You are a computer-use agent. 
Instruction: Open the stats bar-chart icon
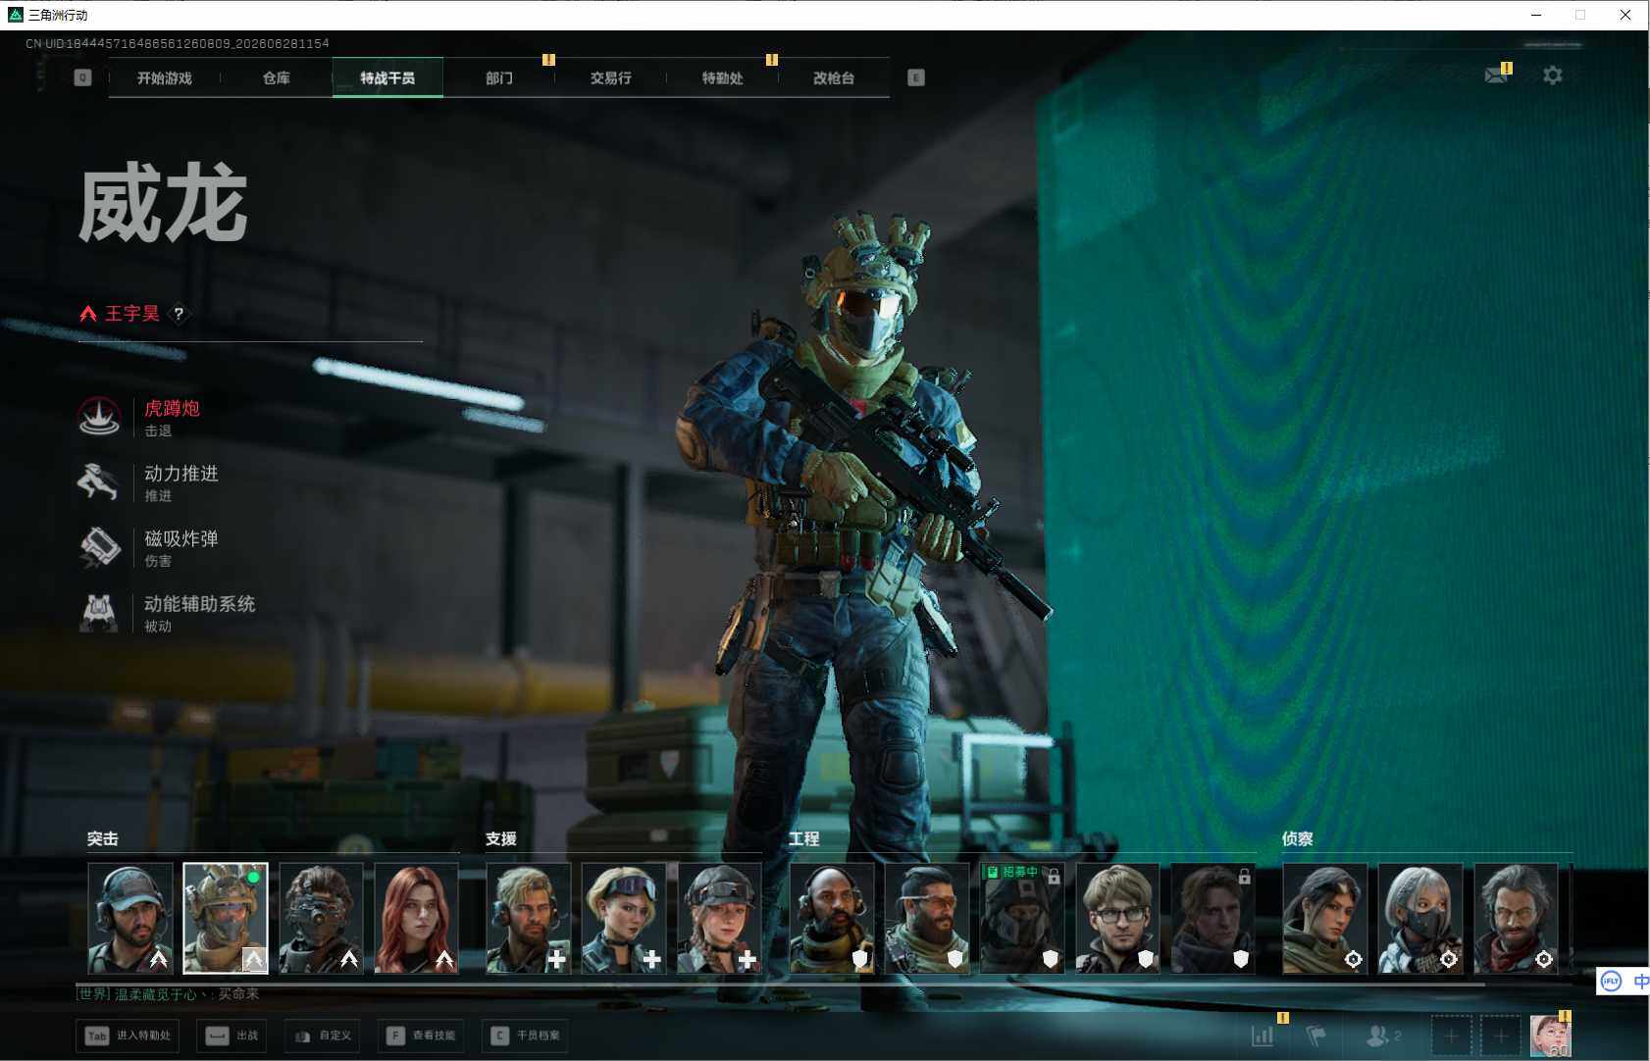point(1263,1036)
